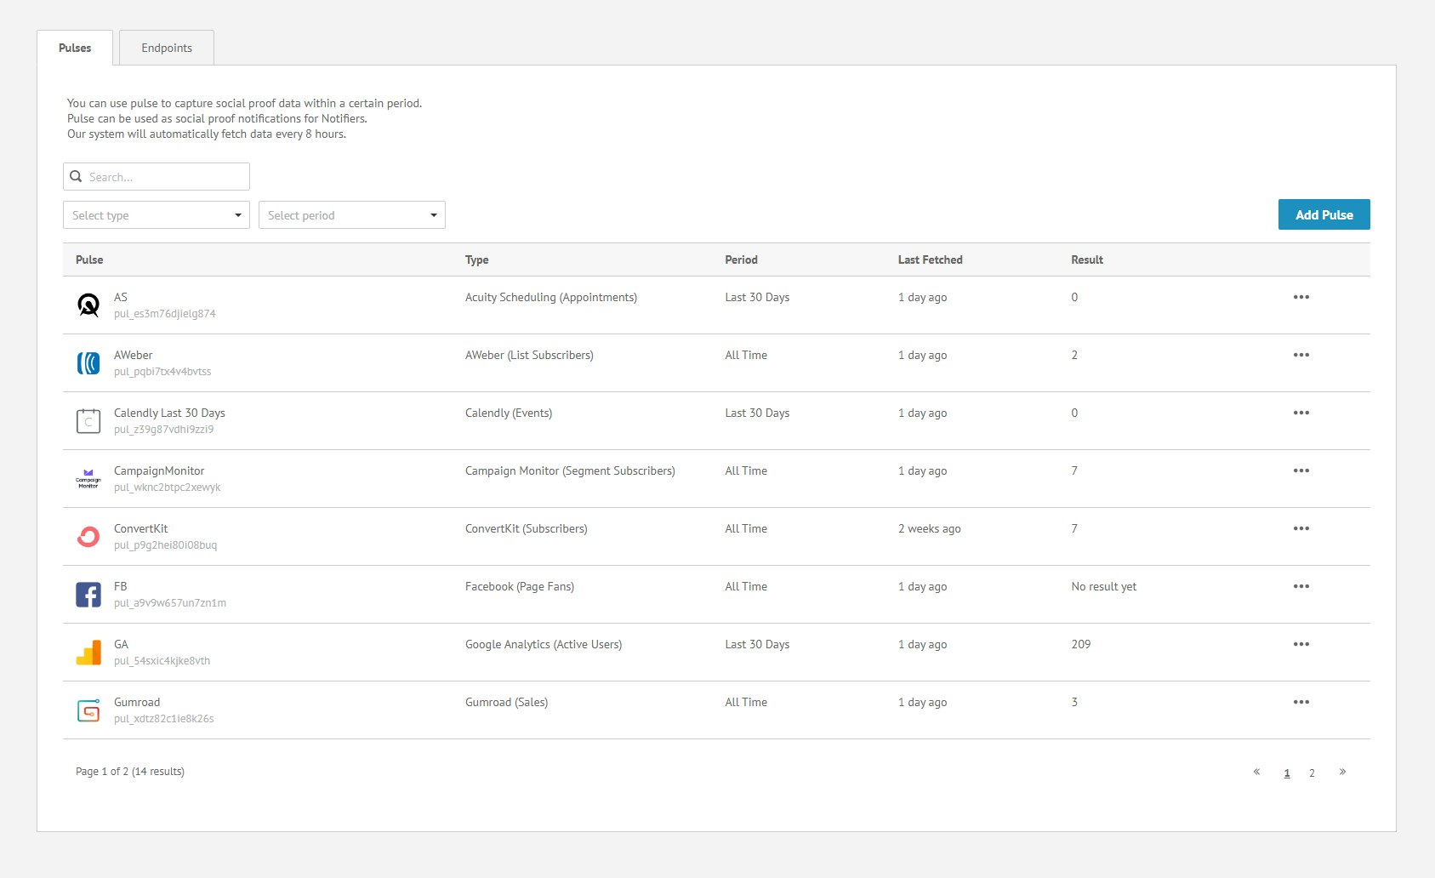Go to the last page arrow
Screen dimensions: 1435x878
1342,772
